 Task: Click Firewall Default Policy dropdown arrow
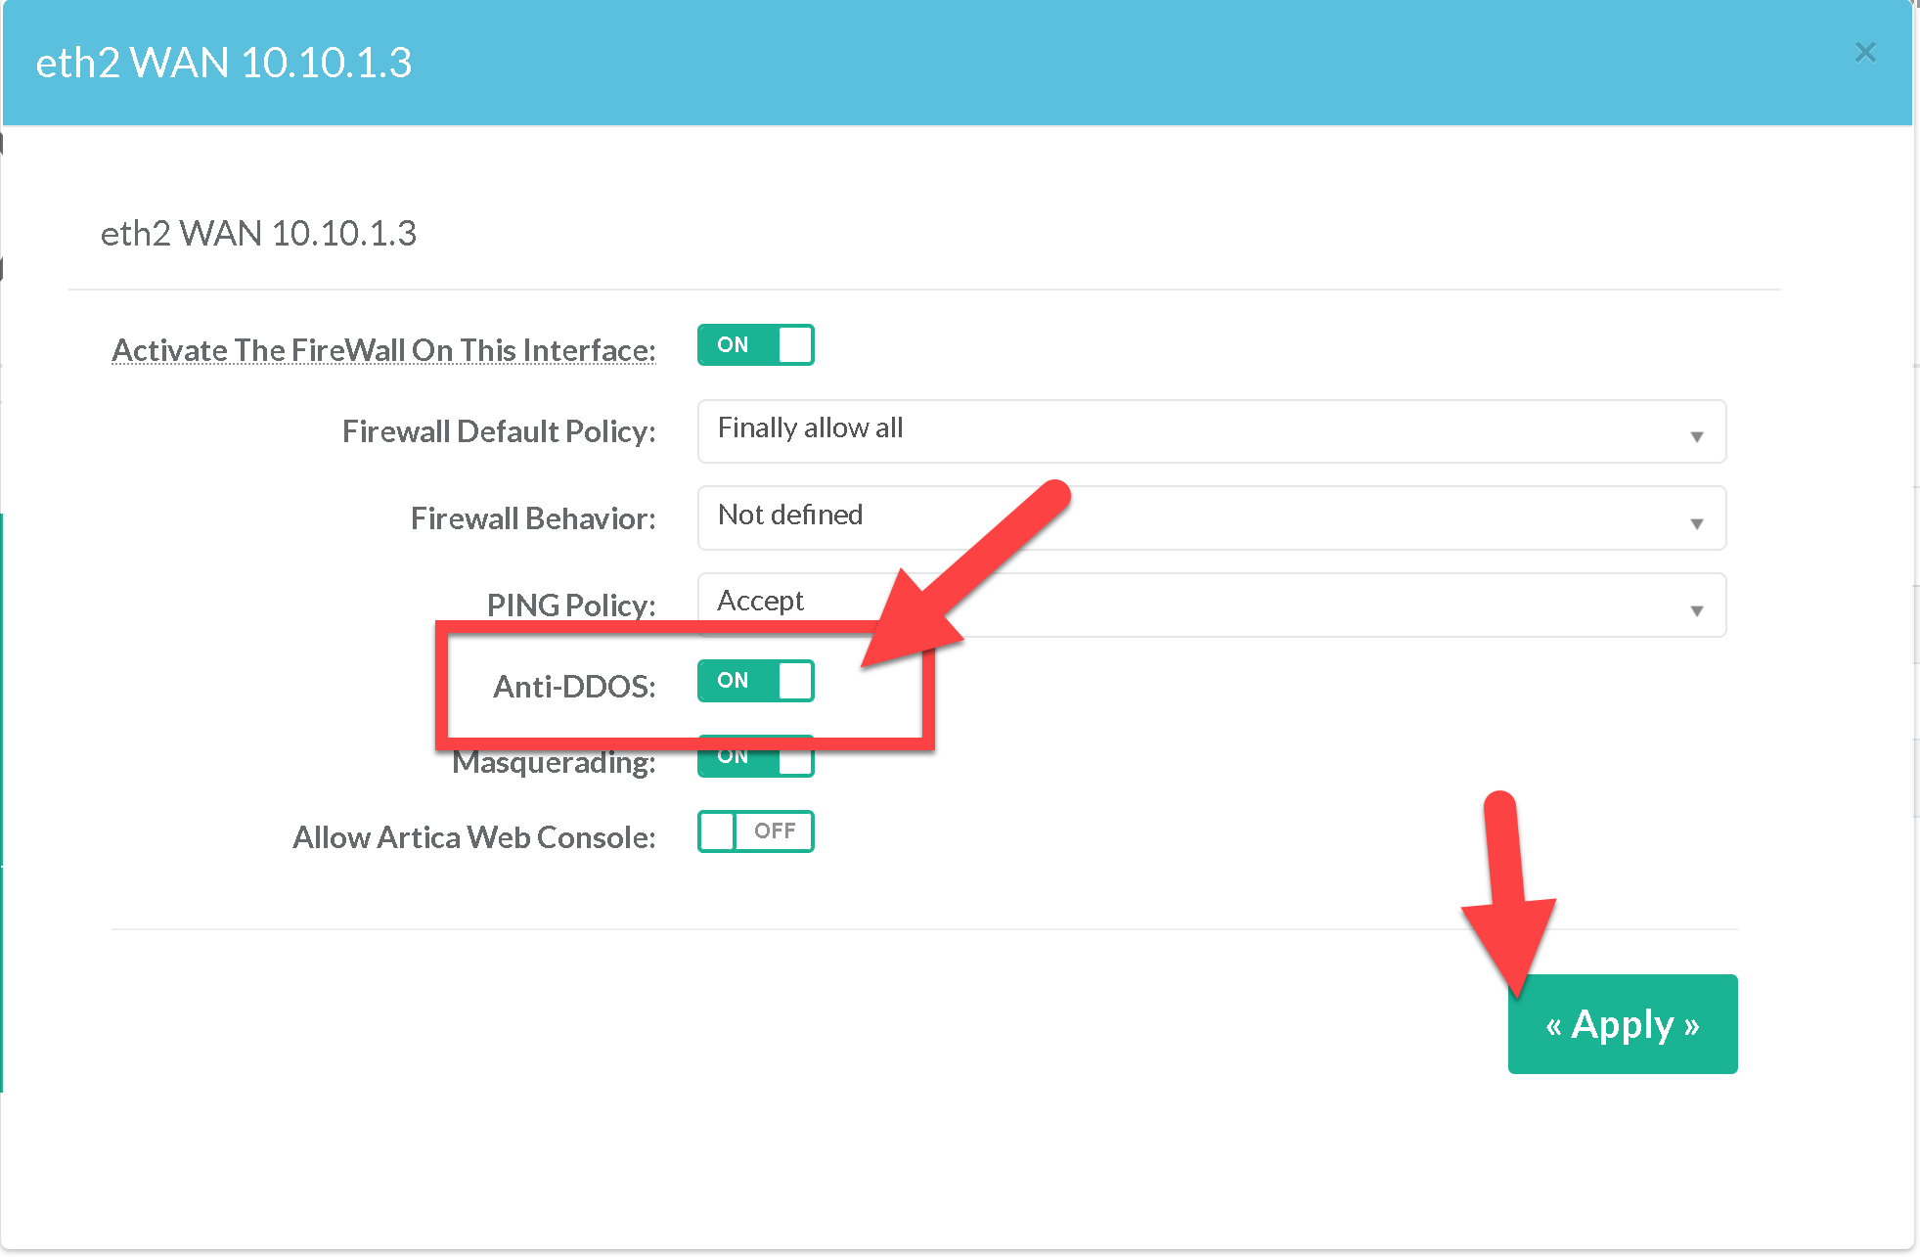coord(1696,436)
